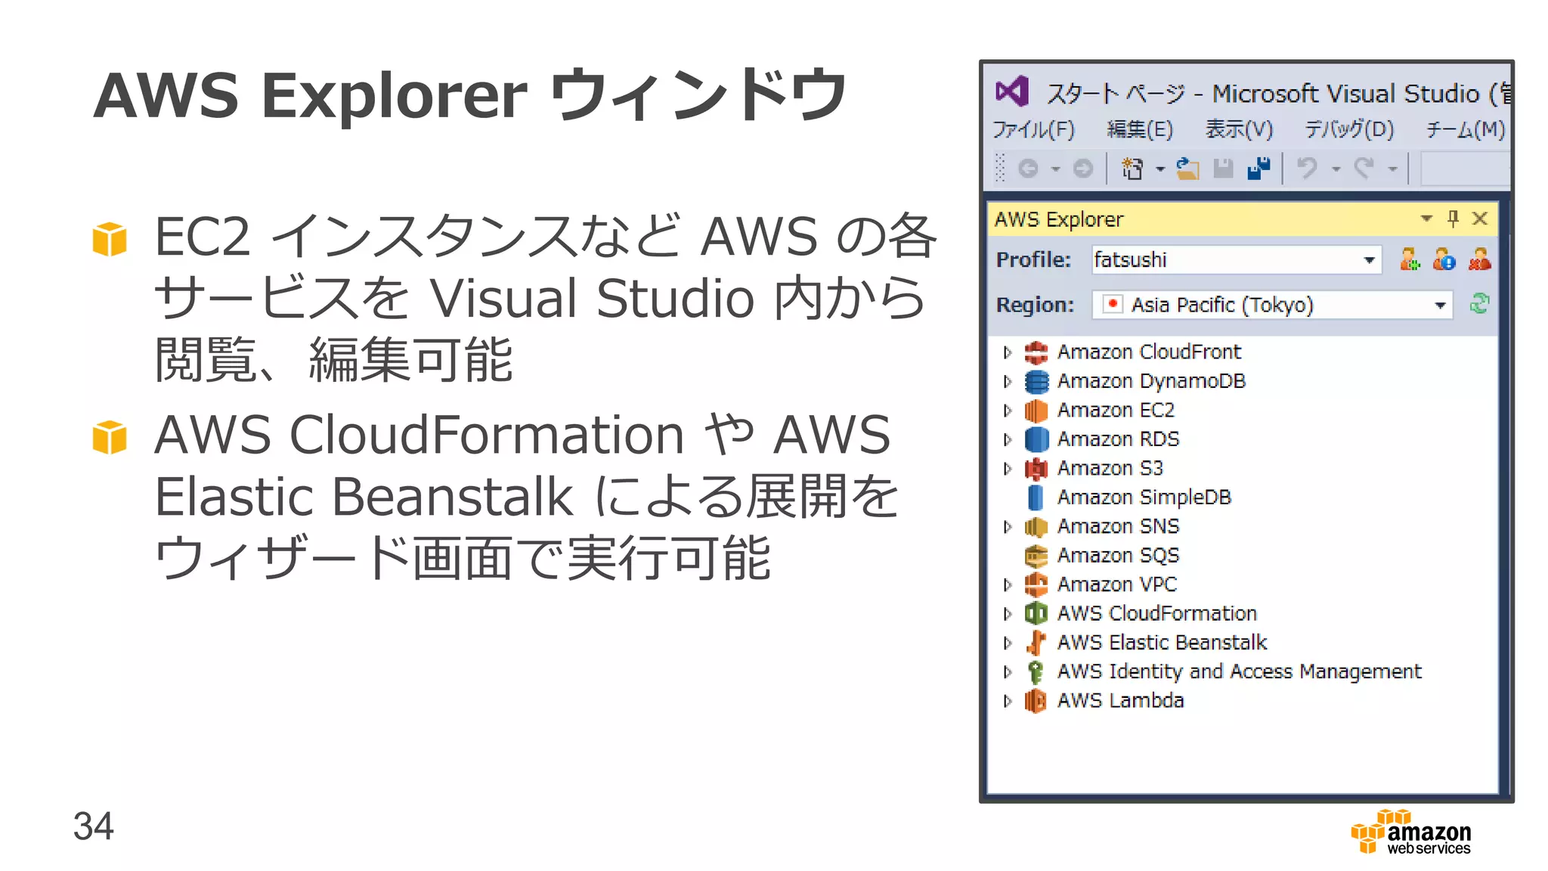This screenshot has width=1548, height=871.
Task: Select the AWS Lambda label
Action: (1120, 700)
